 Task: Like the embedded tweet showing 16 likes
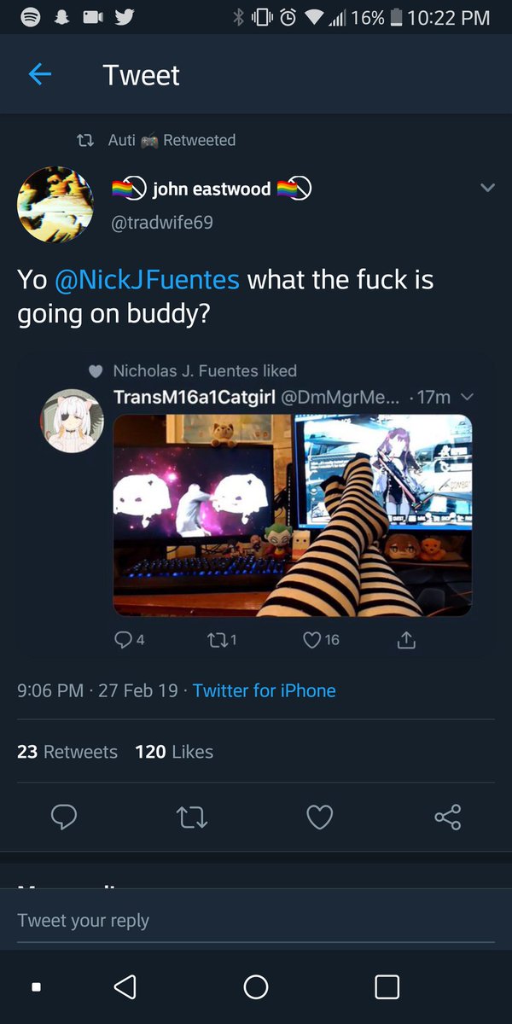(310, 640)
